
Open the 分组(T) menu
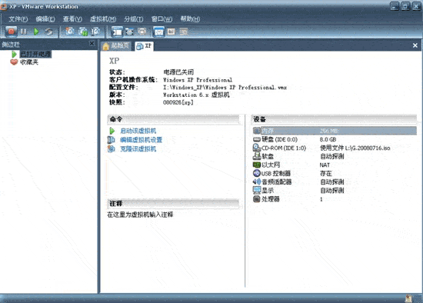134,19
